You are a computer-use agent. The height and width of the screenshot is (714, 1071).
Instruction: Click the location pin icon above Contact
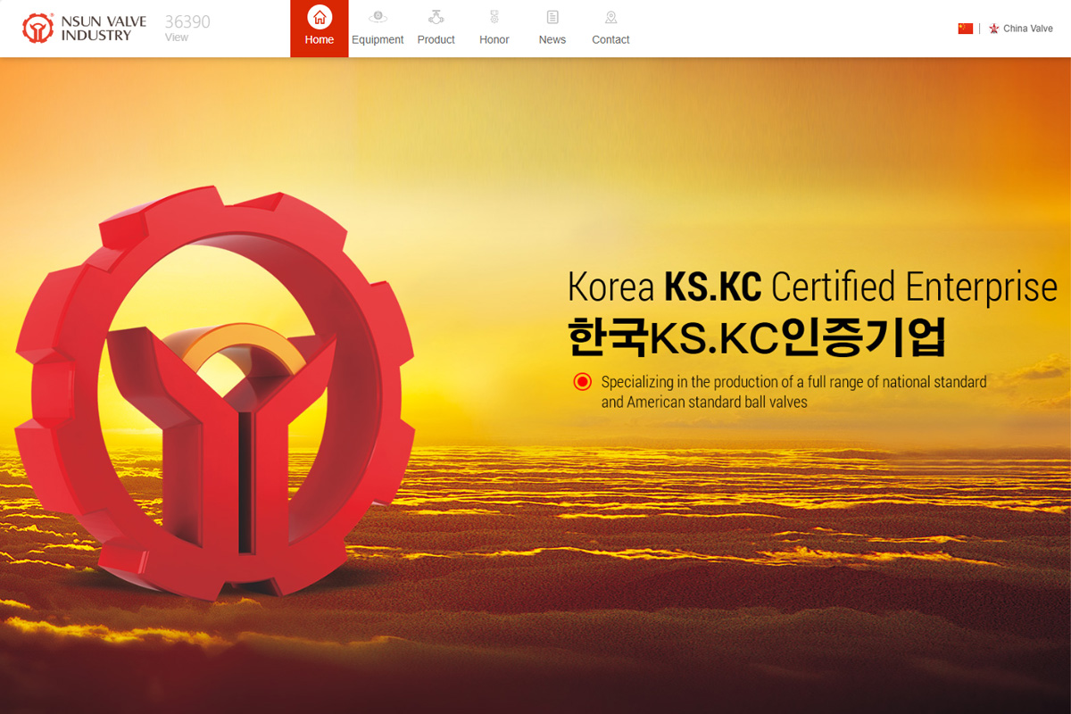(x=610, y=17)
